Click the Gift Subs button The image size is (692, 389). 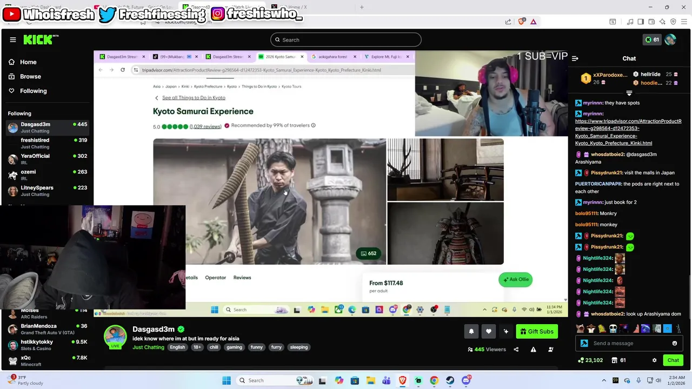pyautogui.click(x=537, y=332)
